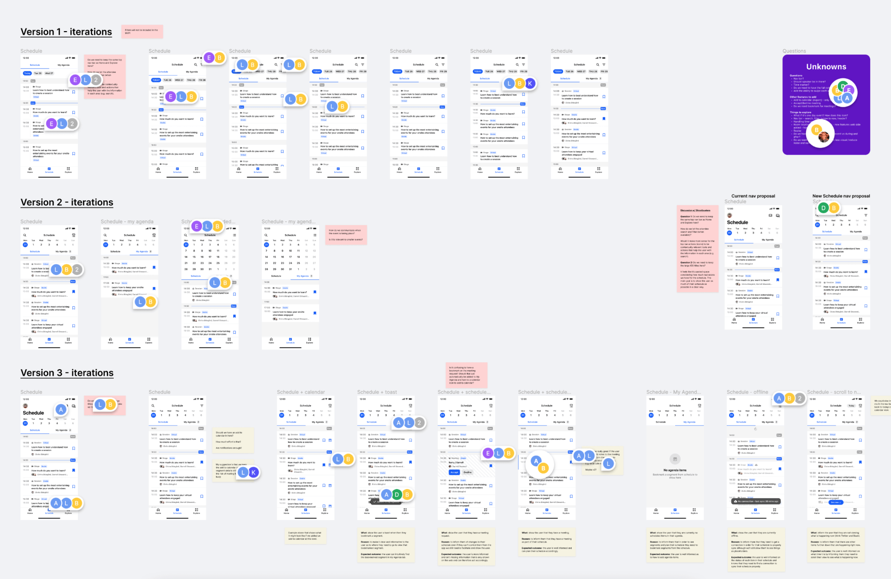
Task: Click pink Discussion w/ Ghostbusters sticky note
Action: (697, 249)
